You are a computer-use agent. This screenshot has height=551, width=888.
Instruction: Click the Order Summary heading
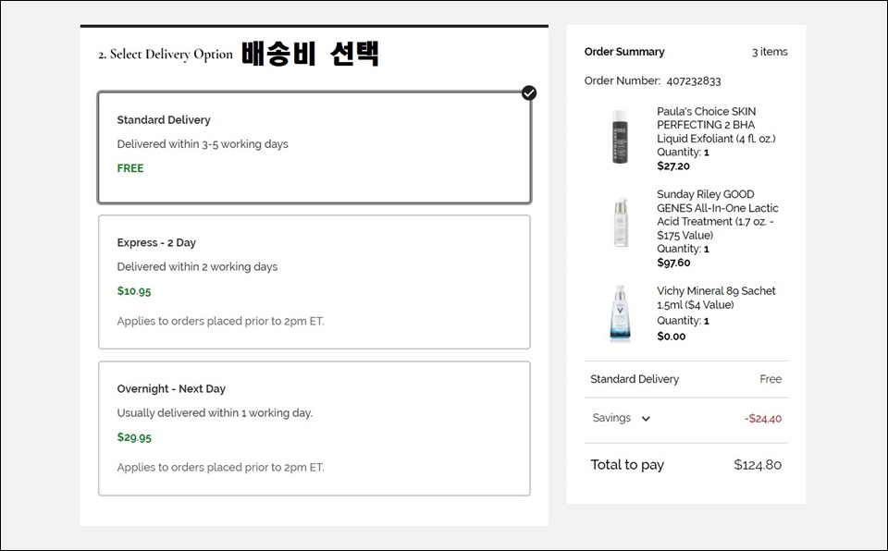pos(624,52)
